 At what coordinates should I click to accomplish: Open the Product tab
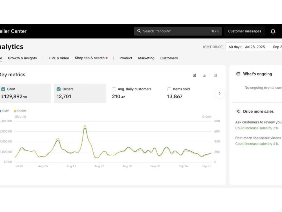tap(126, 58)
